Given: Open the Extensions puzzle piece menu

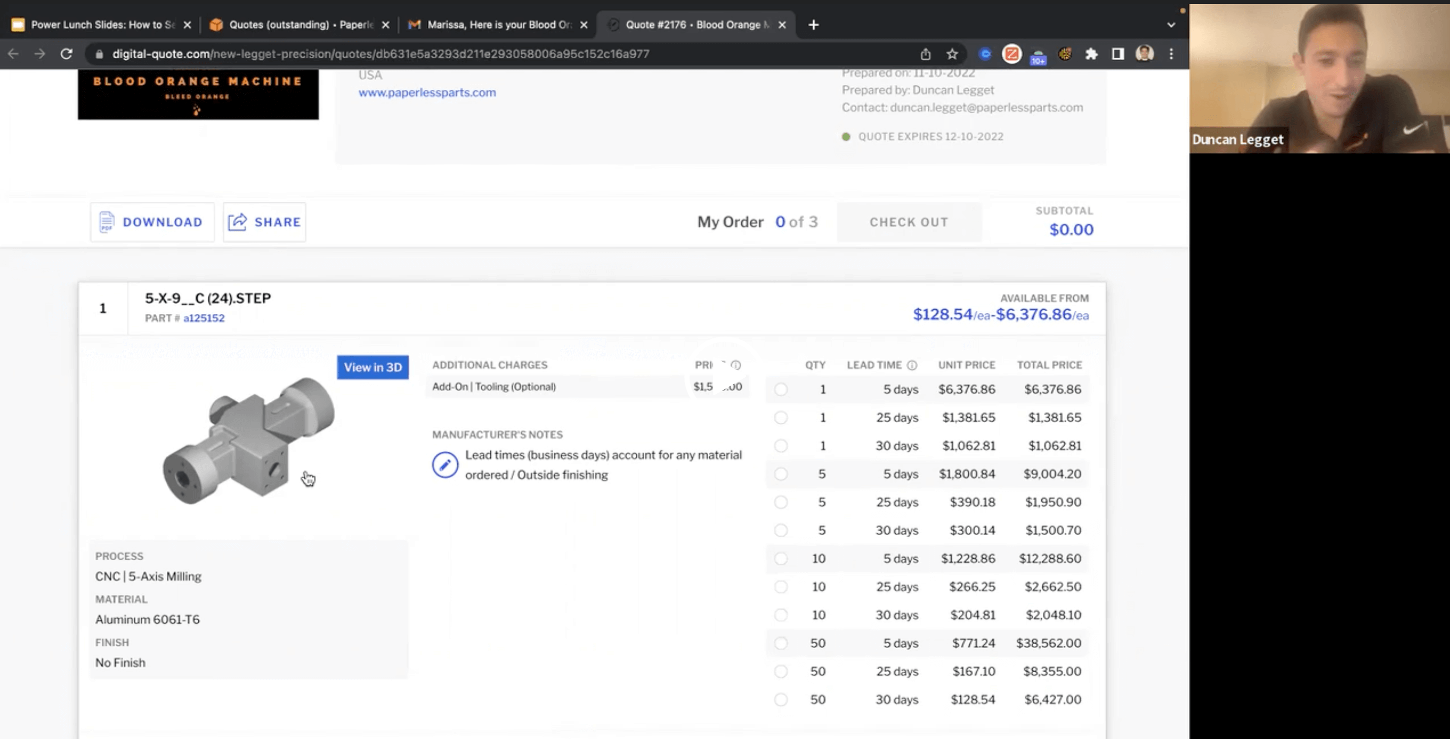Looking at the screenshot, I should (x=1092, y=54).
